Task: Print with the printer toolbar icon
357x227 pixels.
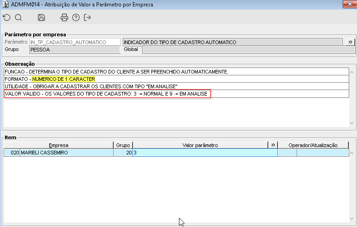Action: pos(64,17)
